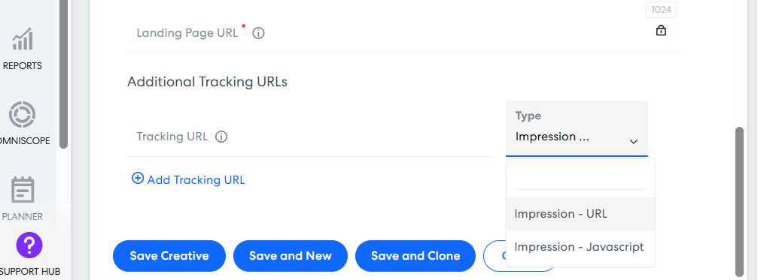This screenshot has width=779, height=280.
Task: Open the Omniscope sidebar icon
Action: tap(23, 115)
